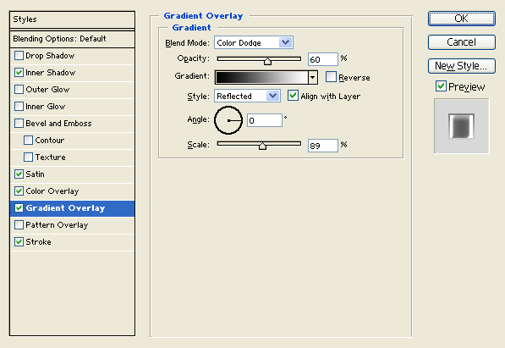
Task: Select the Inner Shadow label in list
Action: pyautogui.click(x=50, y=73)
